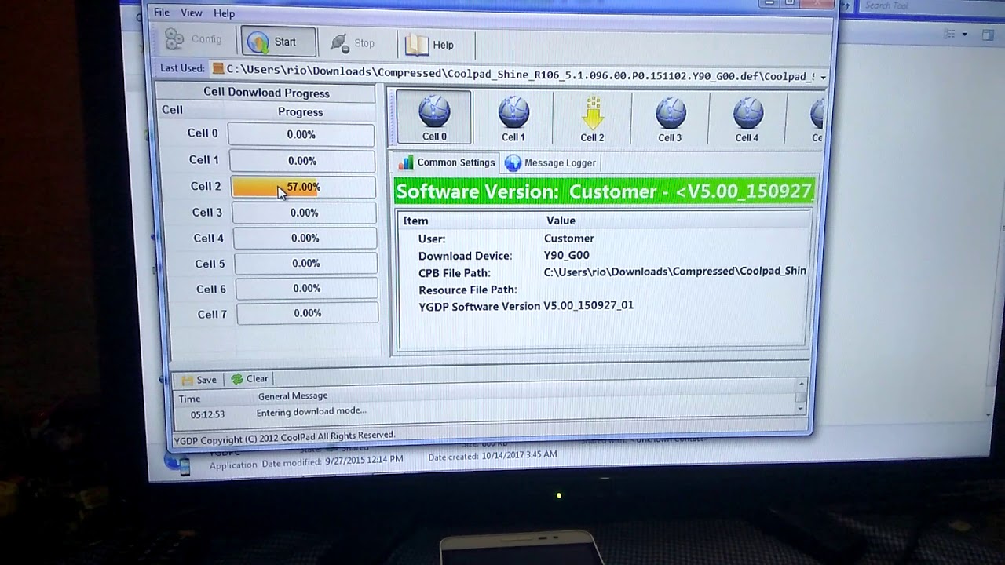Click the message log scrollbar down arrow
Image resolution: width=1005 pixels, height=565 pixels.
pyautogui.click(x=801, y=408)
